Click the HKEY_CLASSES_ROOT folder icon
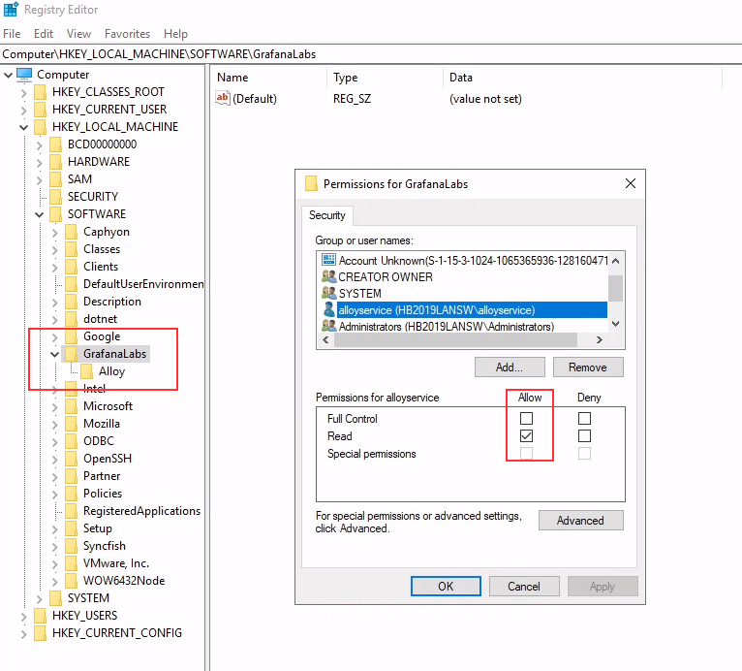This screenshot has width=742, height=671. [x=41, y=92]
